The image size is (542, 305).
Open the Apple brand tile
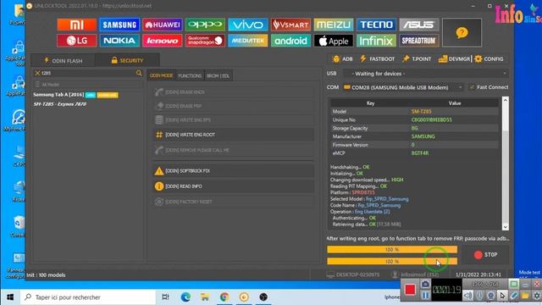point(334,41)
